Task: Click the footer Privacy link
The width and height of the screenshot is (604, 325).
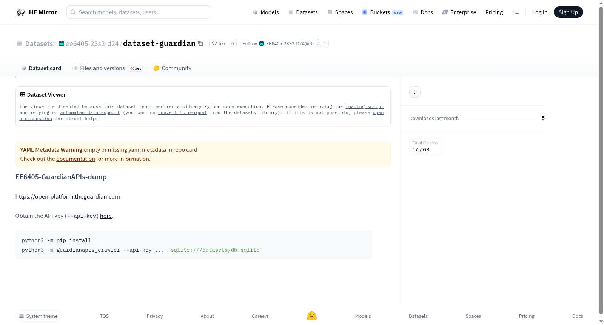Action: point(155,316)
